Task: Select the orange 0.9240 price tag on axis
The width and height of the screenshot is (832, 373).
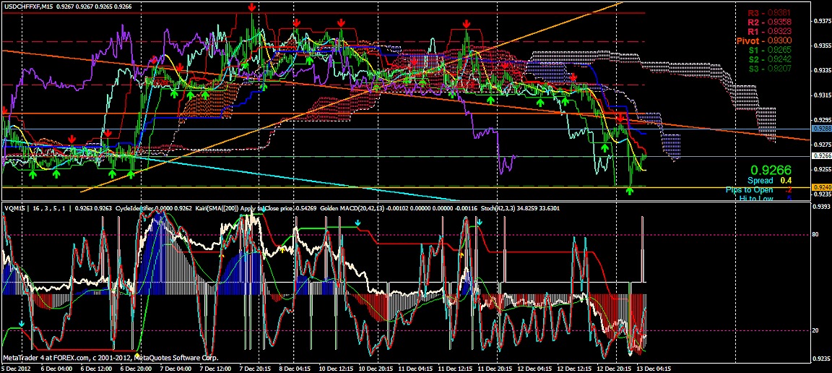Action: pyautogui.click(x=821, y=186)
